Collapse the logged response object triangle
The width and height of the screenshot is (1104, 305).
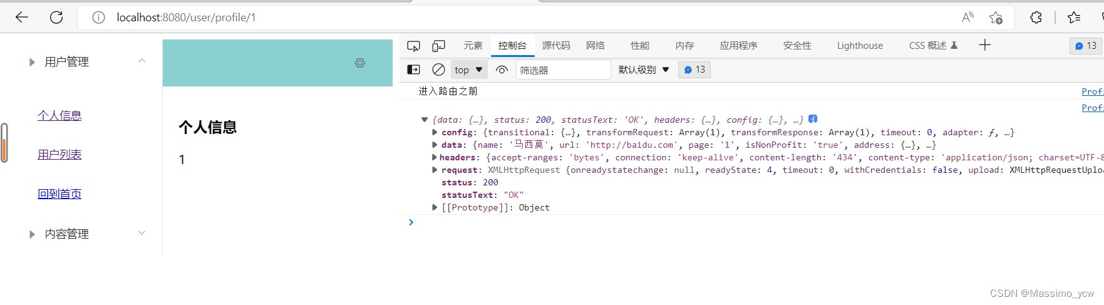pyautogui.click(x=424, y=120)
